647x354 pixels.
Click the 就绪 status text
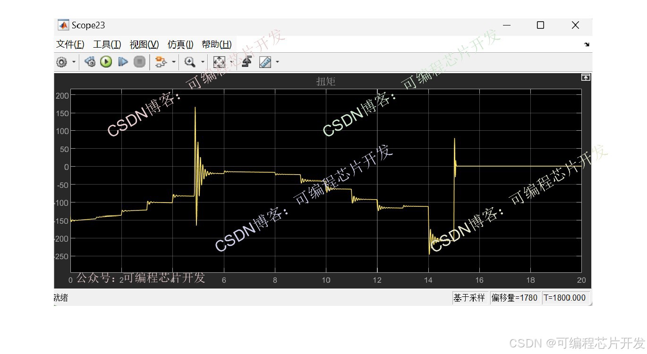pyautogui.click(x=61, y=298)
